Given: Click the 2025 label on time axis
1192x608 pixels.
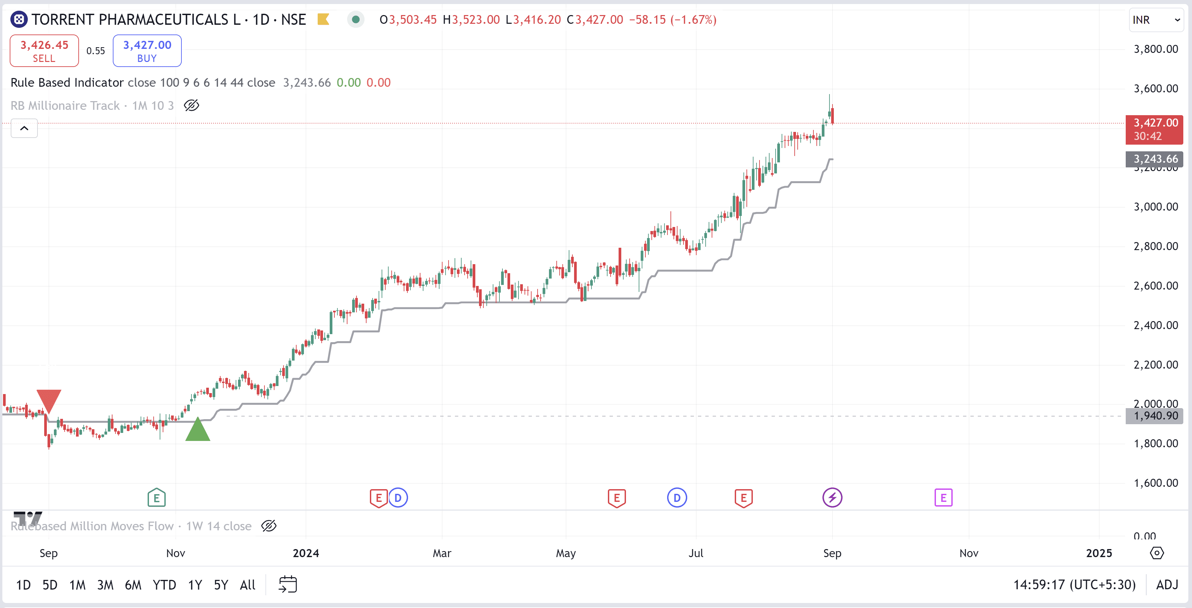Looking at the screenshot, I should tap(1099, 553).
